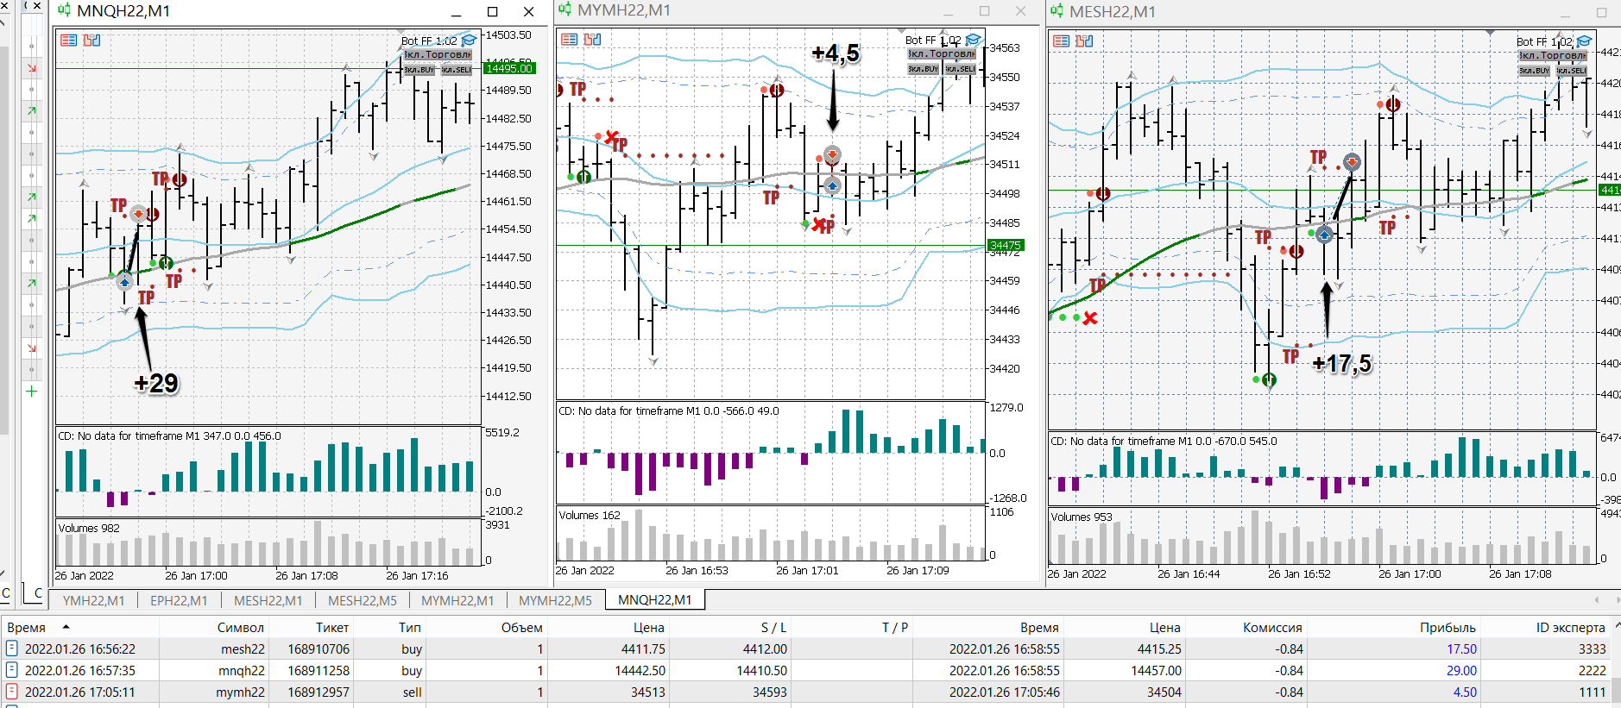The height and width of the screenshot is (708, 1621).
Task: Toggle Вкл.BUY on the MNQH22 chart
Action: coord(419,69)
